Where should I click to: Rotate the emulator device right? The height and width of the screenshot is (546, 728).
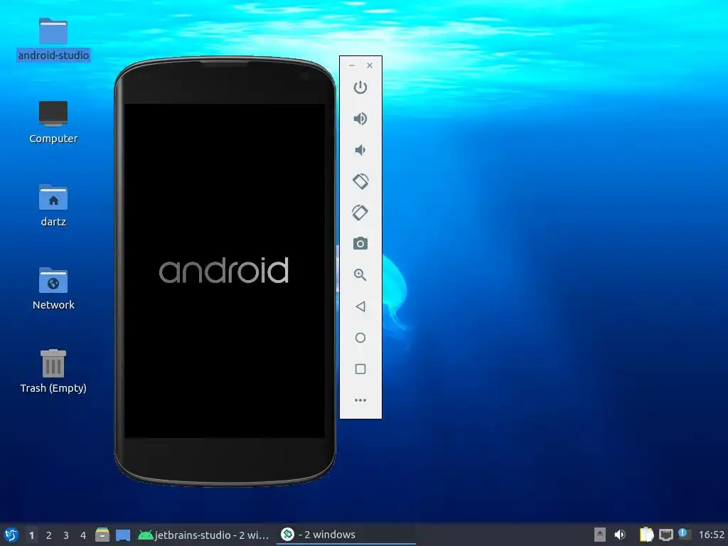point(360,213)
